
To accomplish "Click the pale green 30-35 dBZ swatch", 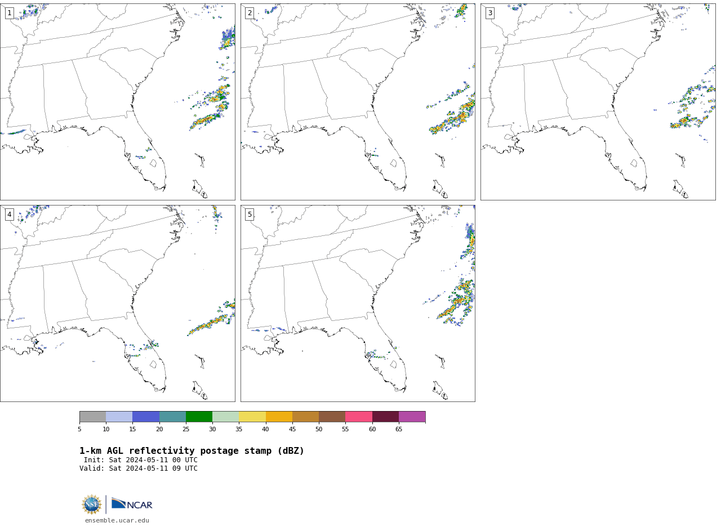I will [225, 417].
